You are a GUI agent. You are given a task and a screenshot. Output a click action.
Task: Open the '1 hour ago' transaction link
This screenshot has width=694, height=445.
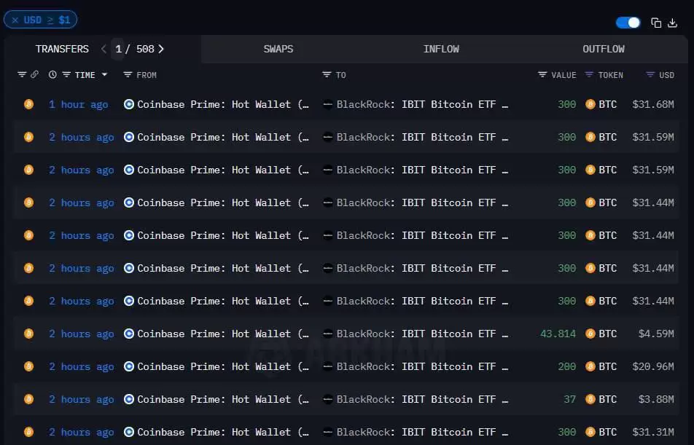tap(78, 104)
